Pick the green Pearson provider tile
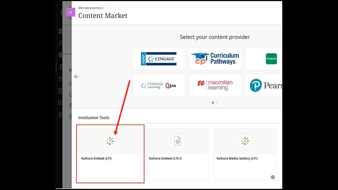 point(271,59)
